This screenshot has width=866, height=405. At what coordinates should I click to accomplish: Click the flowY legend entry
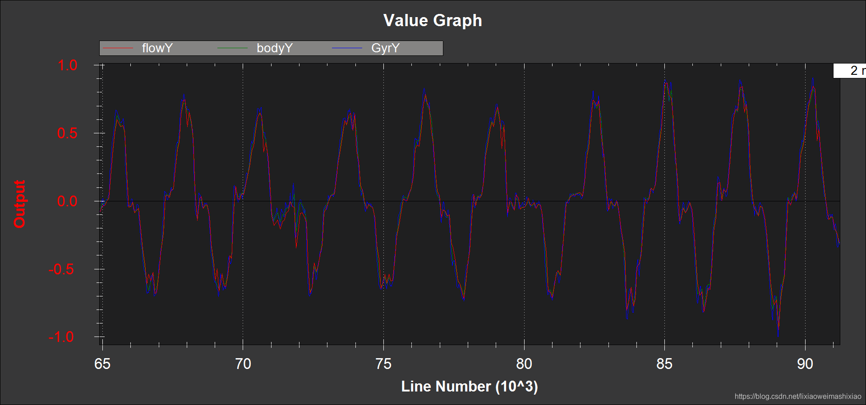138,48
